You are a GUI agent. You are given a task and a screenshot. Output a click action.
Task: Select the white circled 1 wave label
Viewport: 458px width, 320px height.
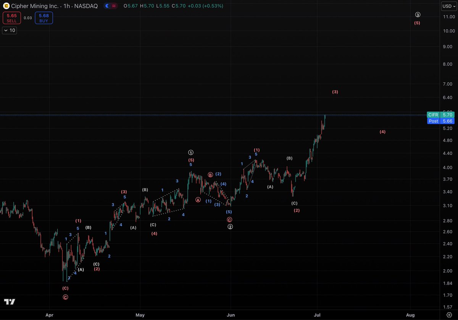tap(191, 153)
